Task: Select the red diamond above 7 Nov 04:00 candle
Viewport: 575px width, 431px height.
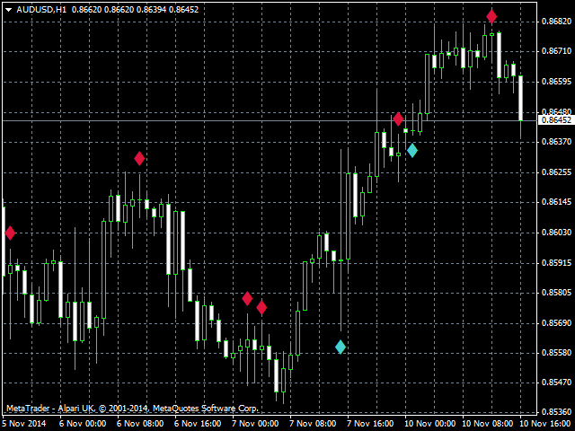Action: click(x=261, y=307)
